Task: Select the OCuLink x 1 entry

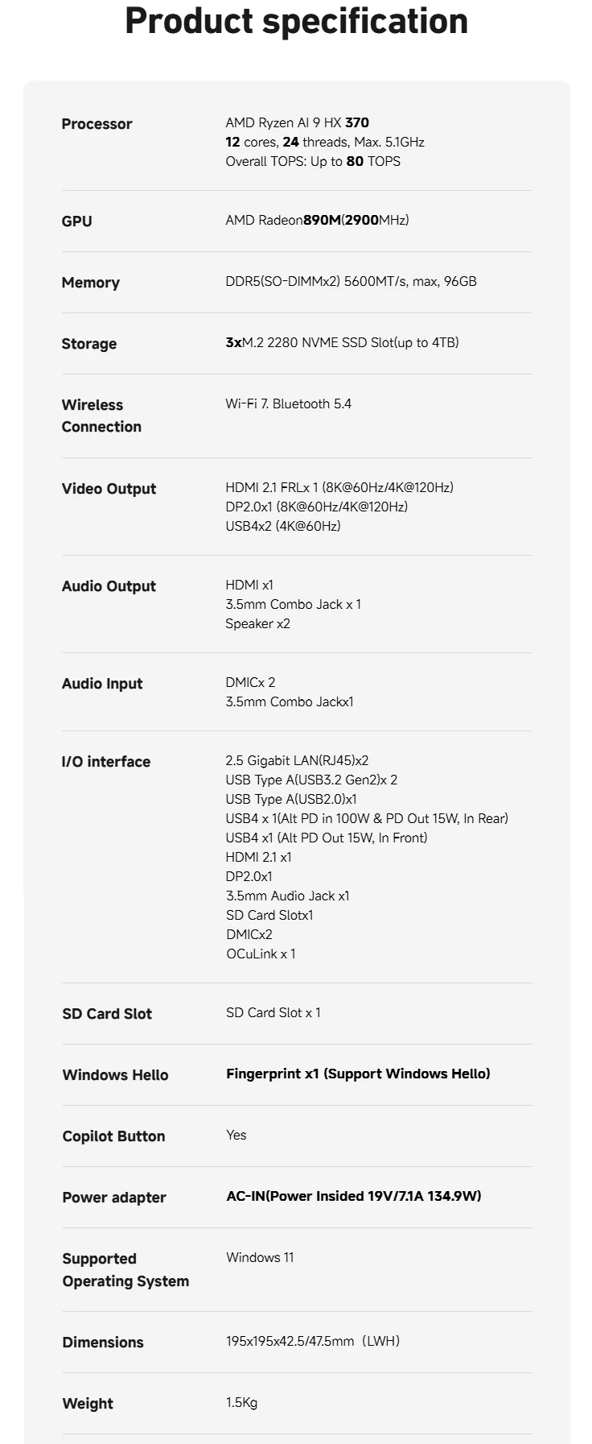Action: [261, 954]
